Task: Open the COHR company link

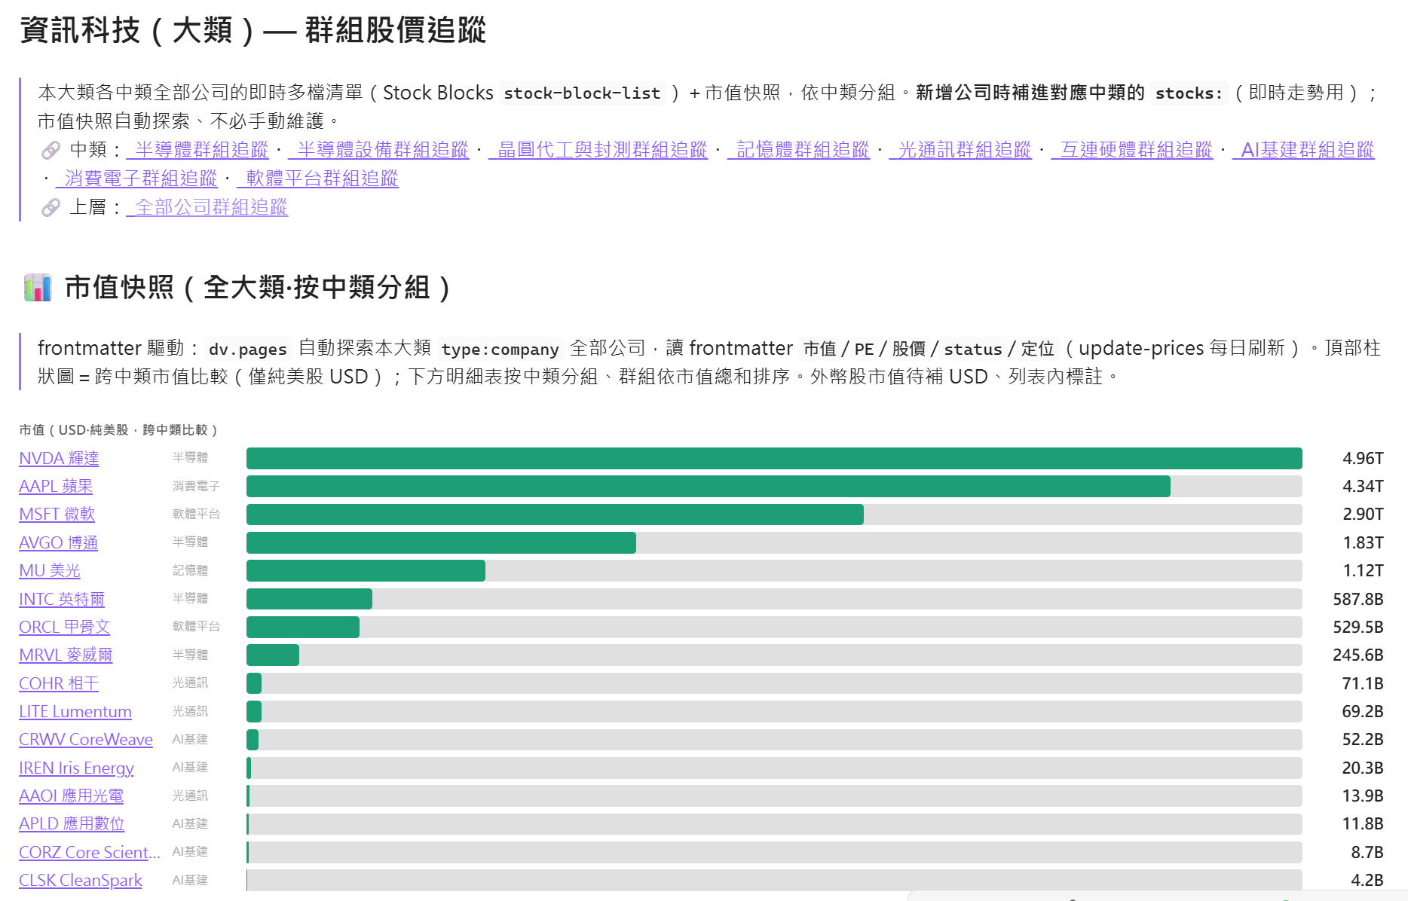Action: (59, 683)
